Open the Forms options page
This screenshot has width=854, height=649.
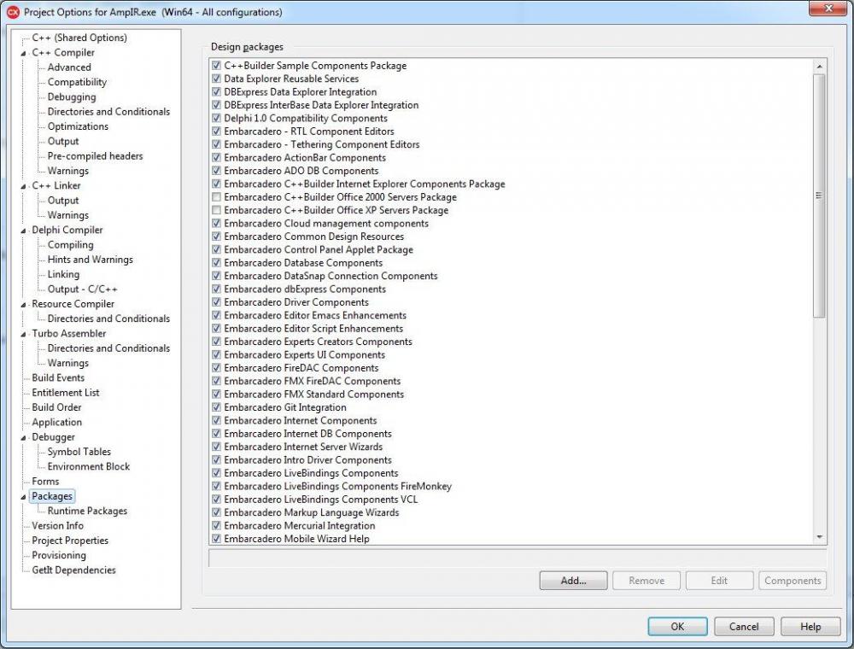45,482
